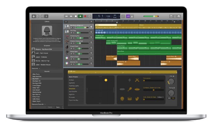Mute the Big Room (Magnus) track

click(71, 28)
